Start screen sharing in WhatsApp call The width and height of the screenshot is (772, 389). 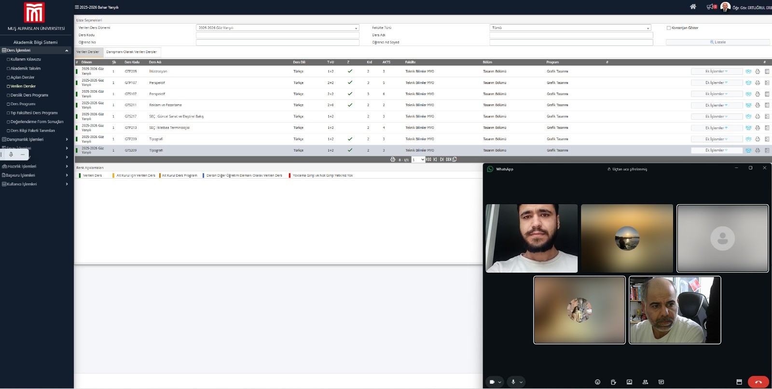tap(629, 382)
